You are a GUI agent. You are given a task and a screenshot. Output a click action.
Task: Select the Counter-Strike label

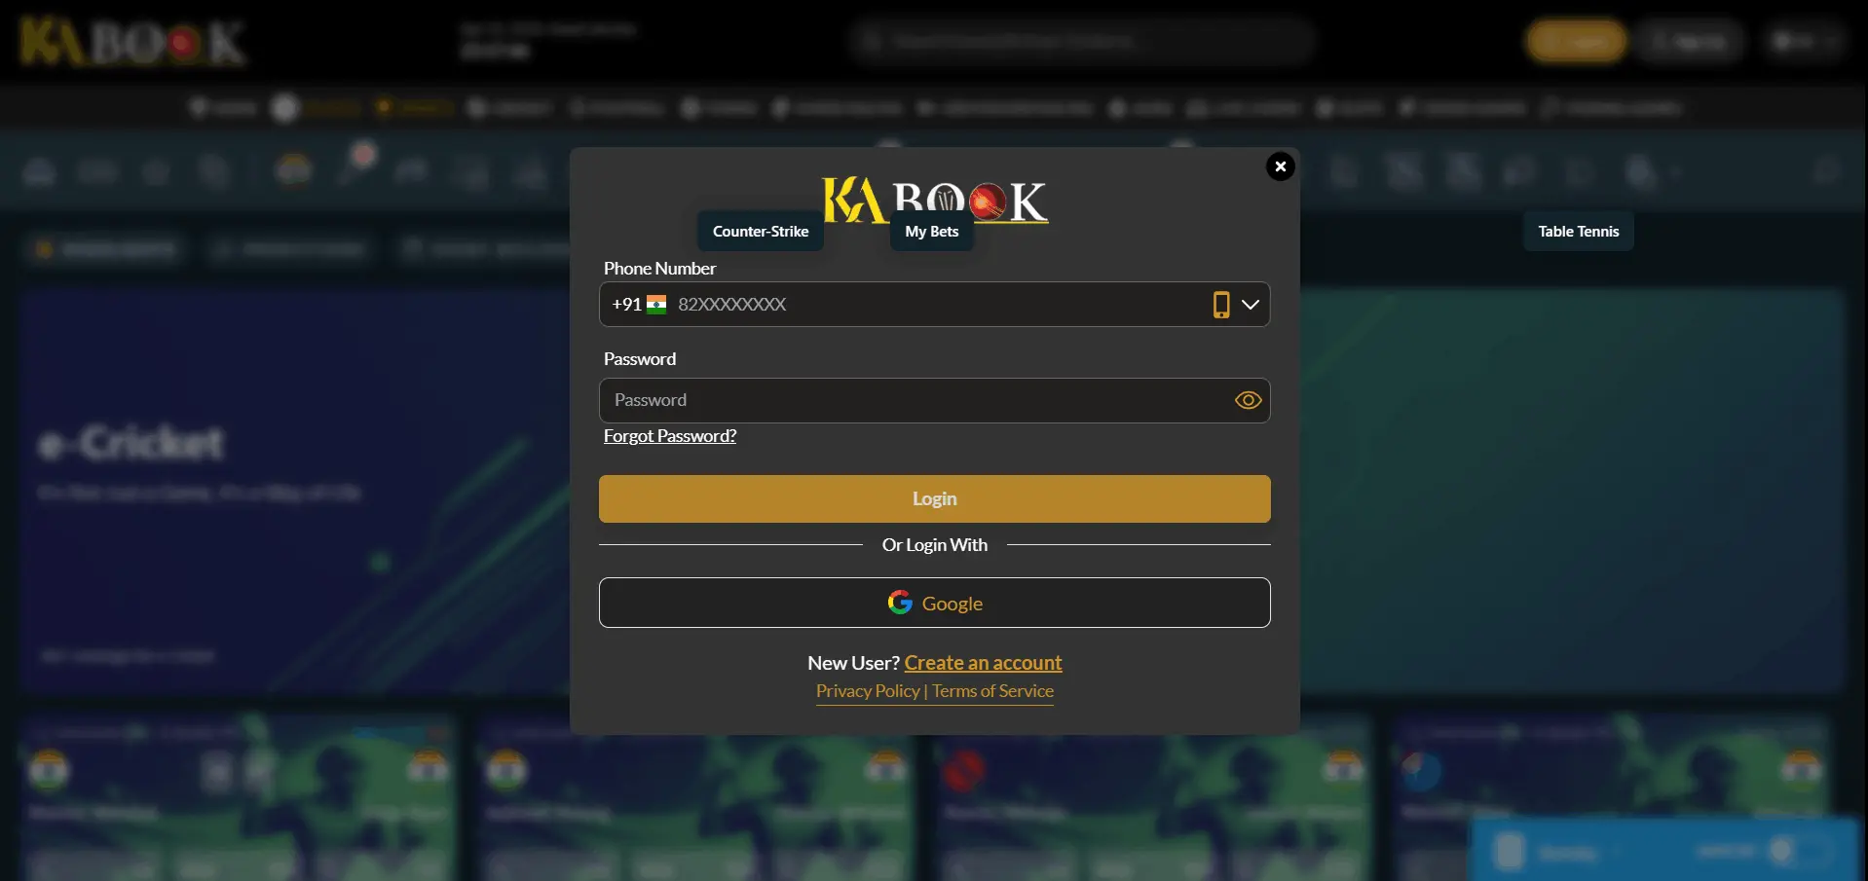pos(760,232)
